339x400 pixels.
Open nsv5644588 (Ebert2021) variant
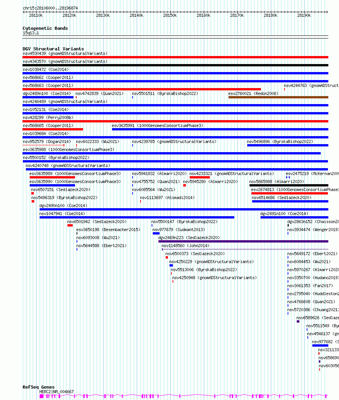(x=101, y=246)
